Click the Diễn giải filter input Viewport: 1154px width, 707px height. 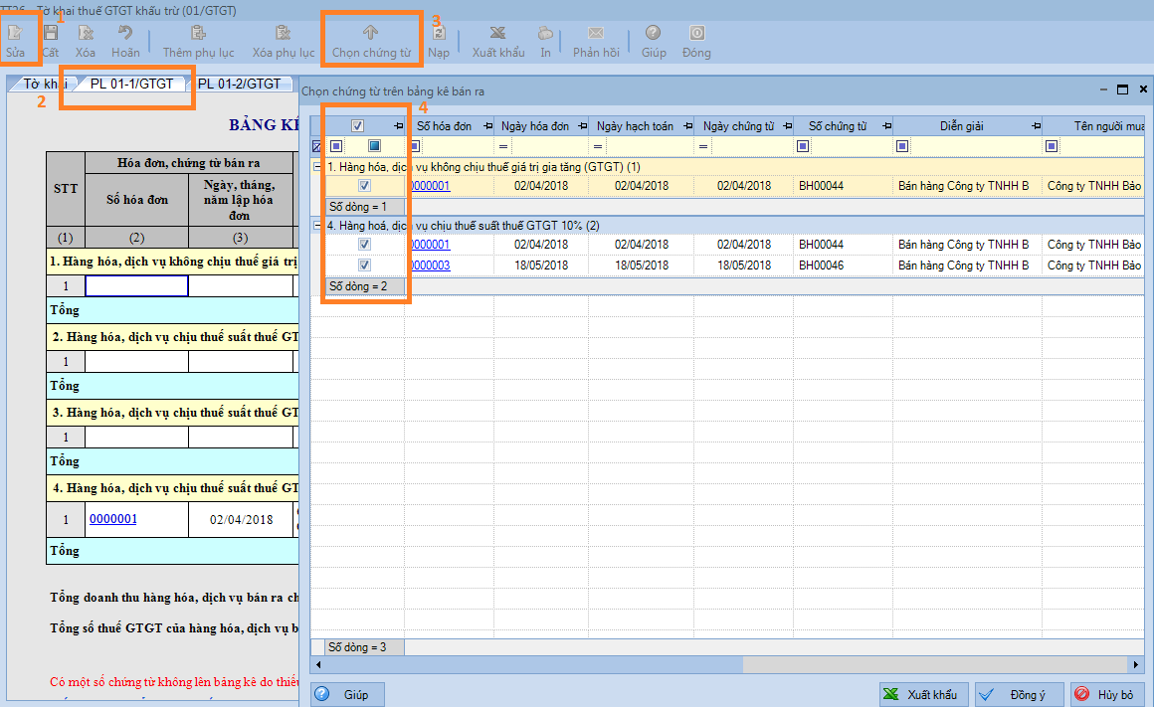(975, 146)
